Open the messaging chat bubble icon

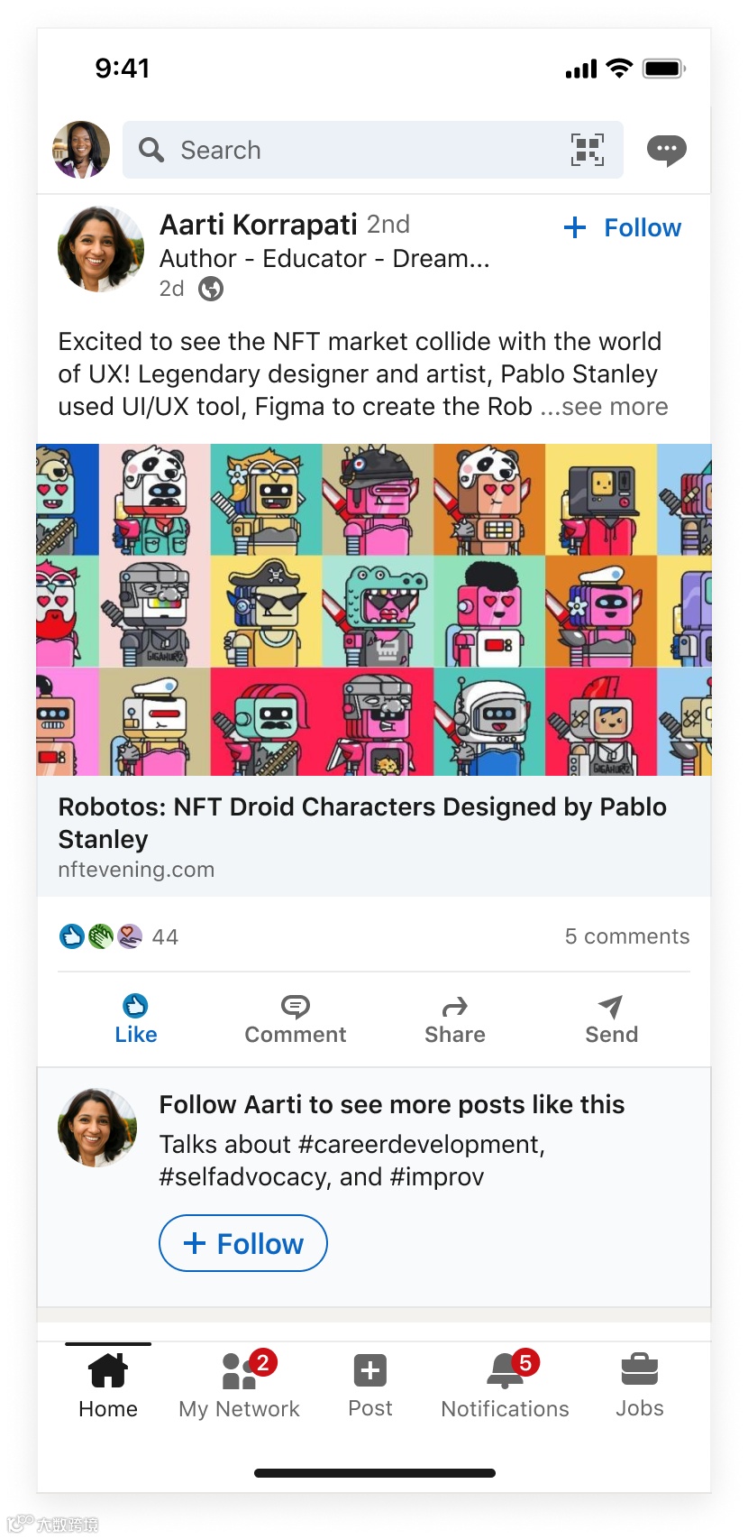(666, 150)
